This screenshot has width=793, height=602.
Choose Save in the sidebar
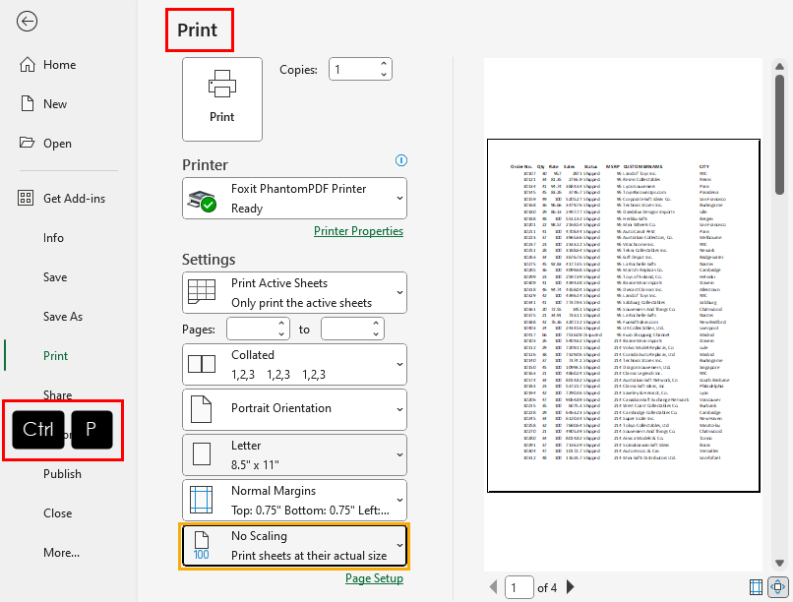pos(55,277)
